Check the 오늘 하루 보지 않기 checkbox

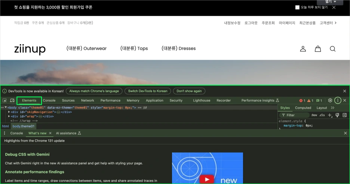297,7
